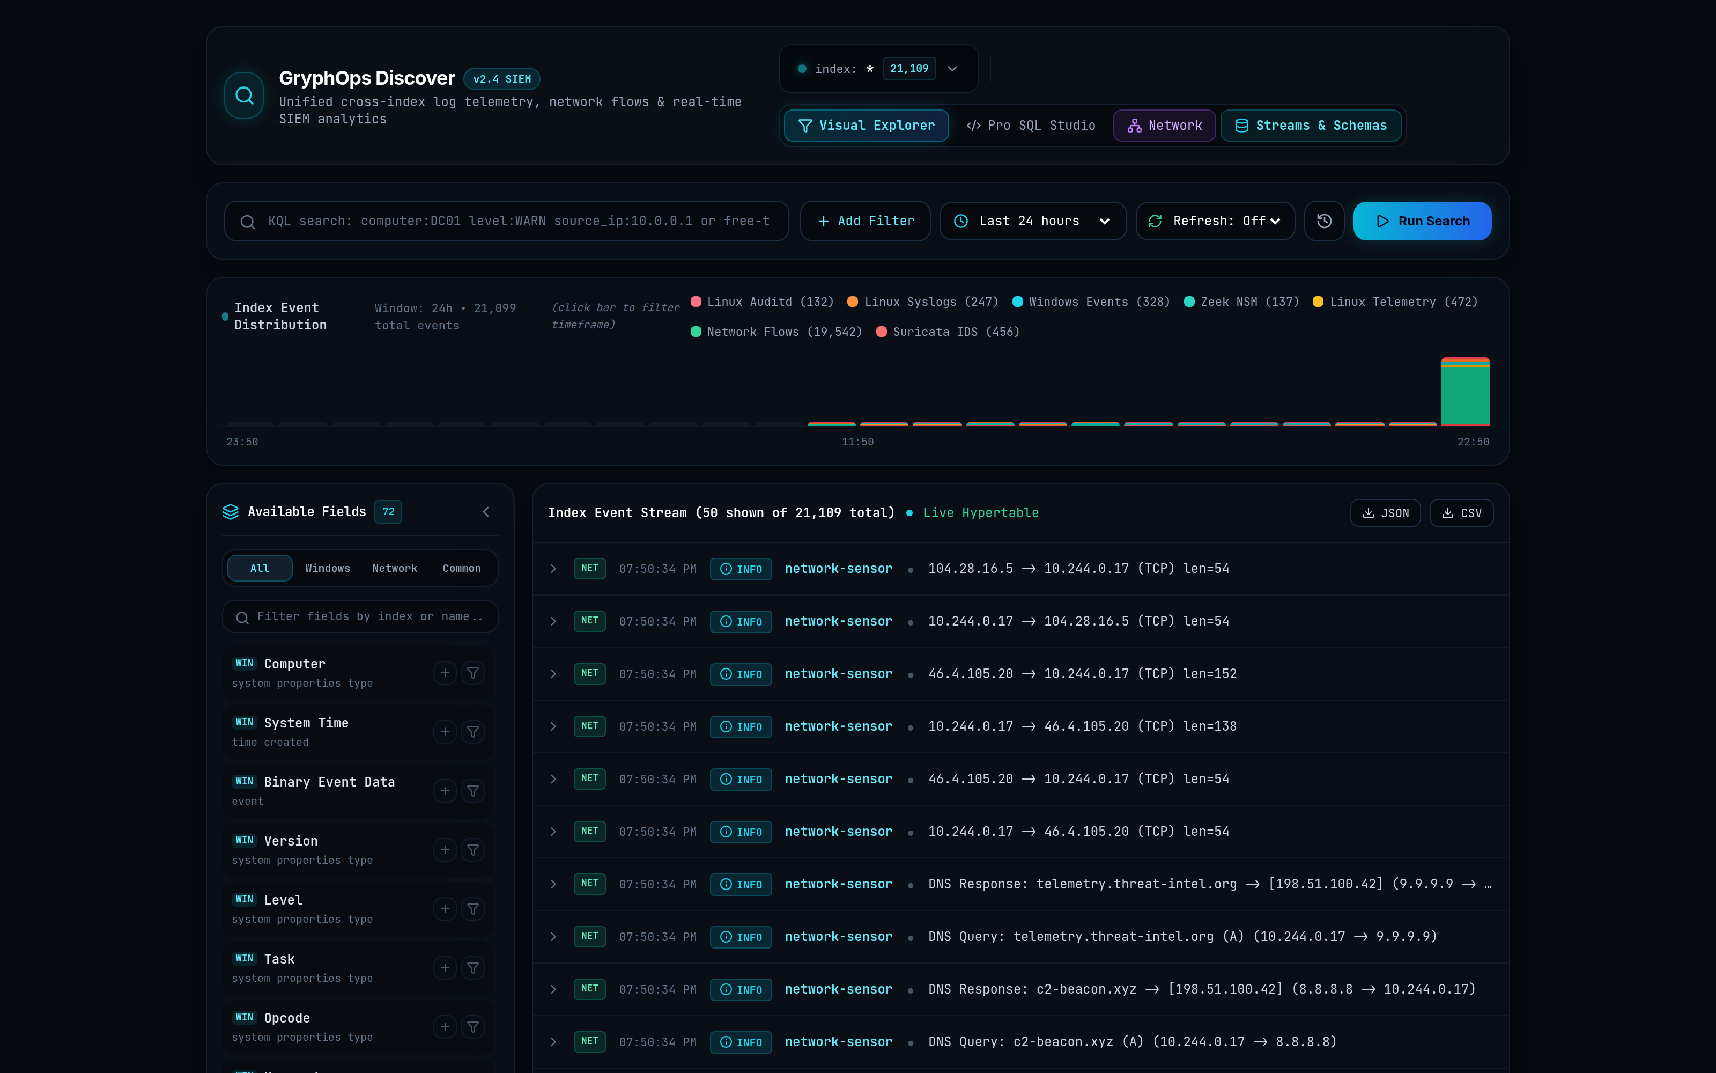The image size is (1716, 1073).
Task: Open the Streams & Schemas tab
Action: coord(1311,126)
